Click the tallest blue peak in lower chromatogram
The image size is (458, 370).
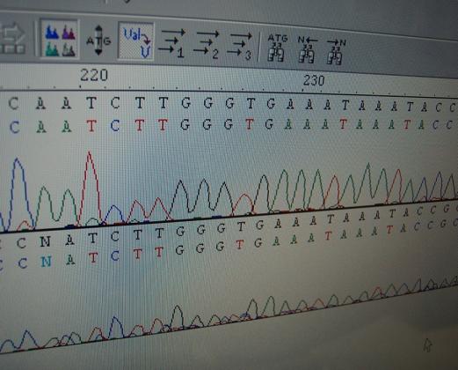tap(116, 327)
